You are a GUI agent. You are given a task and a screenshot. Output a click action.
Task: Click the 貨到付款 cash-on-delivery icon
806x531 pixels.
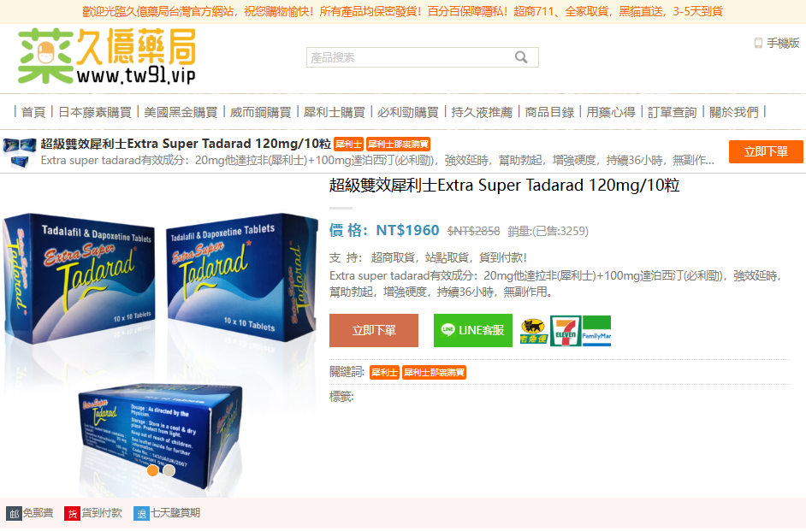pos(72,514)
